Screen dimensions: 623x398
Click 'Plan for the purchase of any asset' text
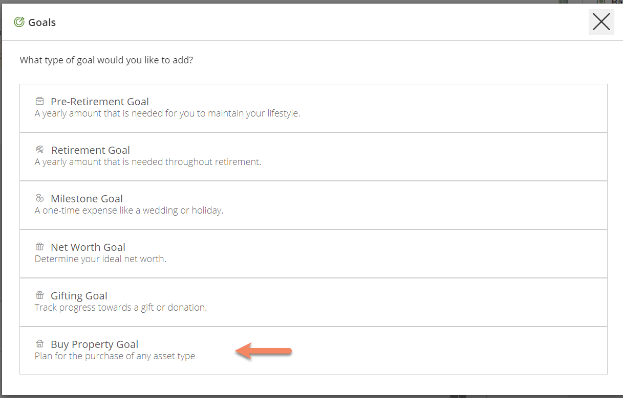pyautogui.click(x=115, y=356)
